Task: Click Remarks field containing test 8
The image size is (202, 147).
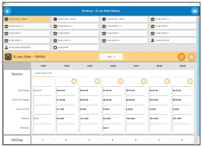Action: pos(112,128)
